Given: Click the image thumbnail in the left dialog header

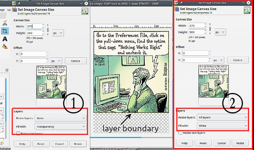Looking at the screenshot, I should tap(85, 11).
